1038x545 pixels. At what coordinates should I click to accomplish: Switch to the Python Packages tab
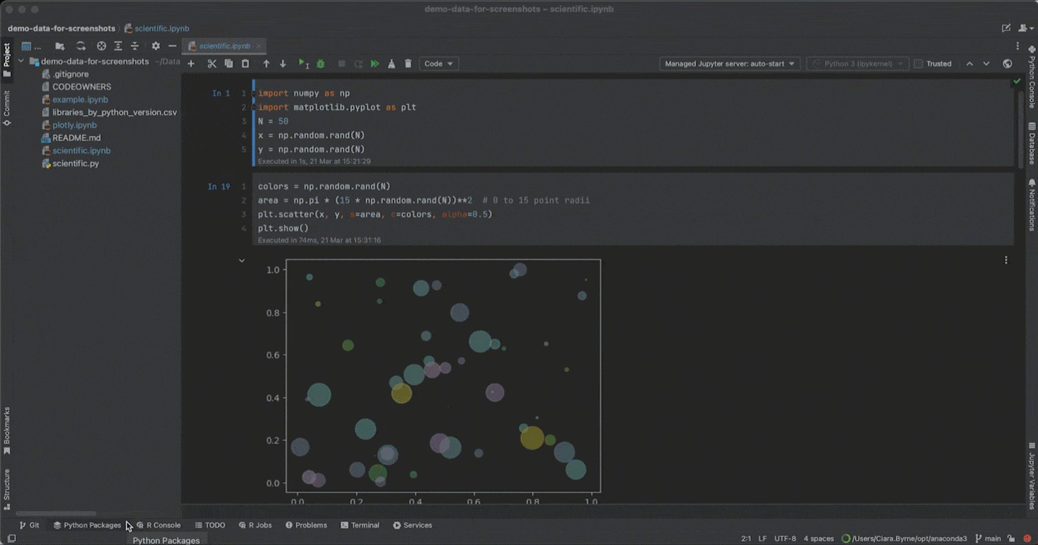click(87, 525)
